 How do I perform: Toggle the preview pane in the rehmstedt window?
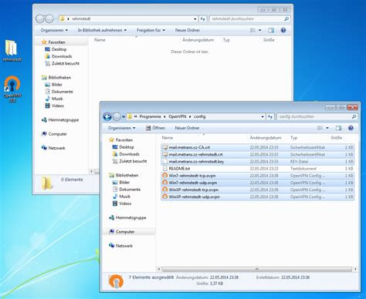point(271,30)
